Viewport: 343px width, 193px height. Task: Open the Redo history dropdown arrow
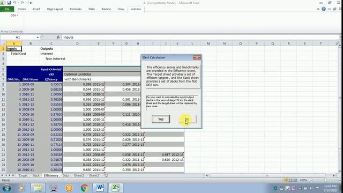click(26, 3)
